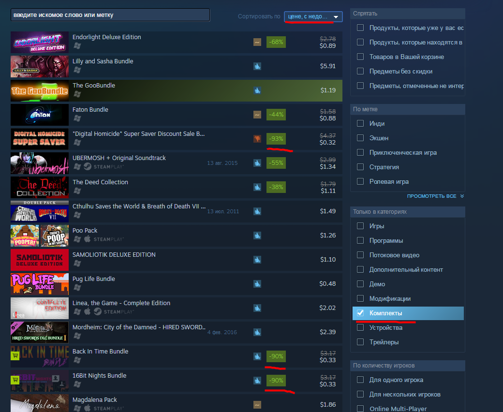Open the Pug Life Bundle title
This screenshot has height=412, width=503.
94,279
